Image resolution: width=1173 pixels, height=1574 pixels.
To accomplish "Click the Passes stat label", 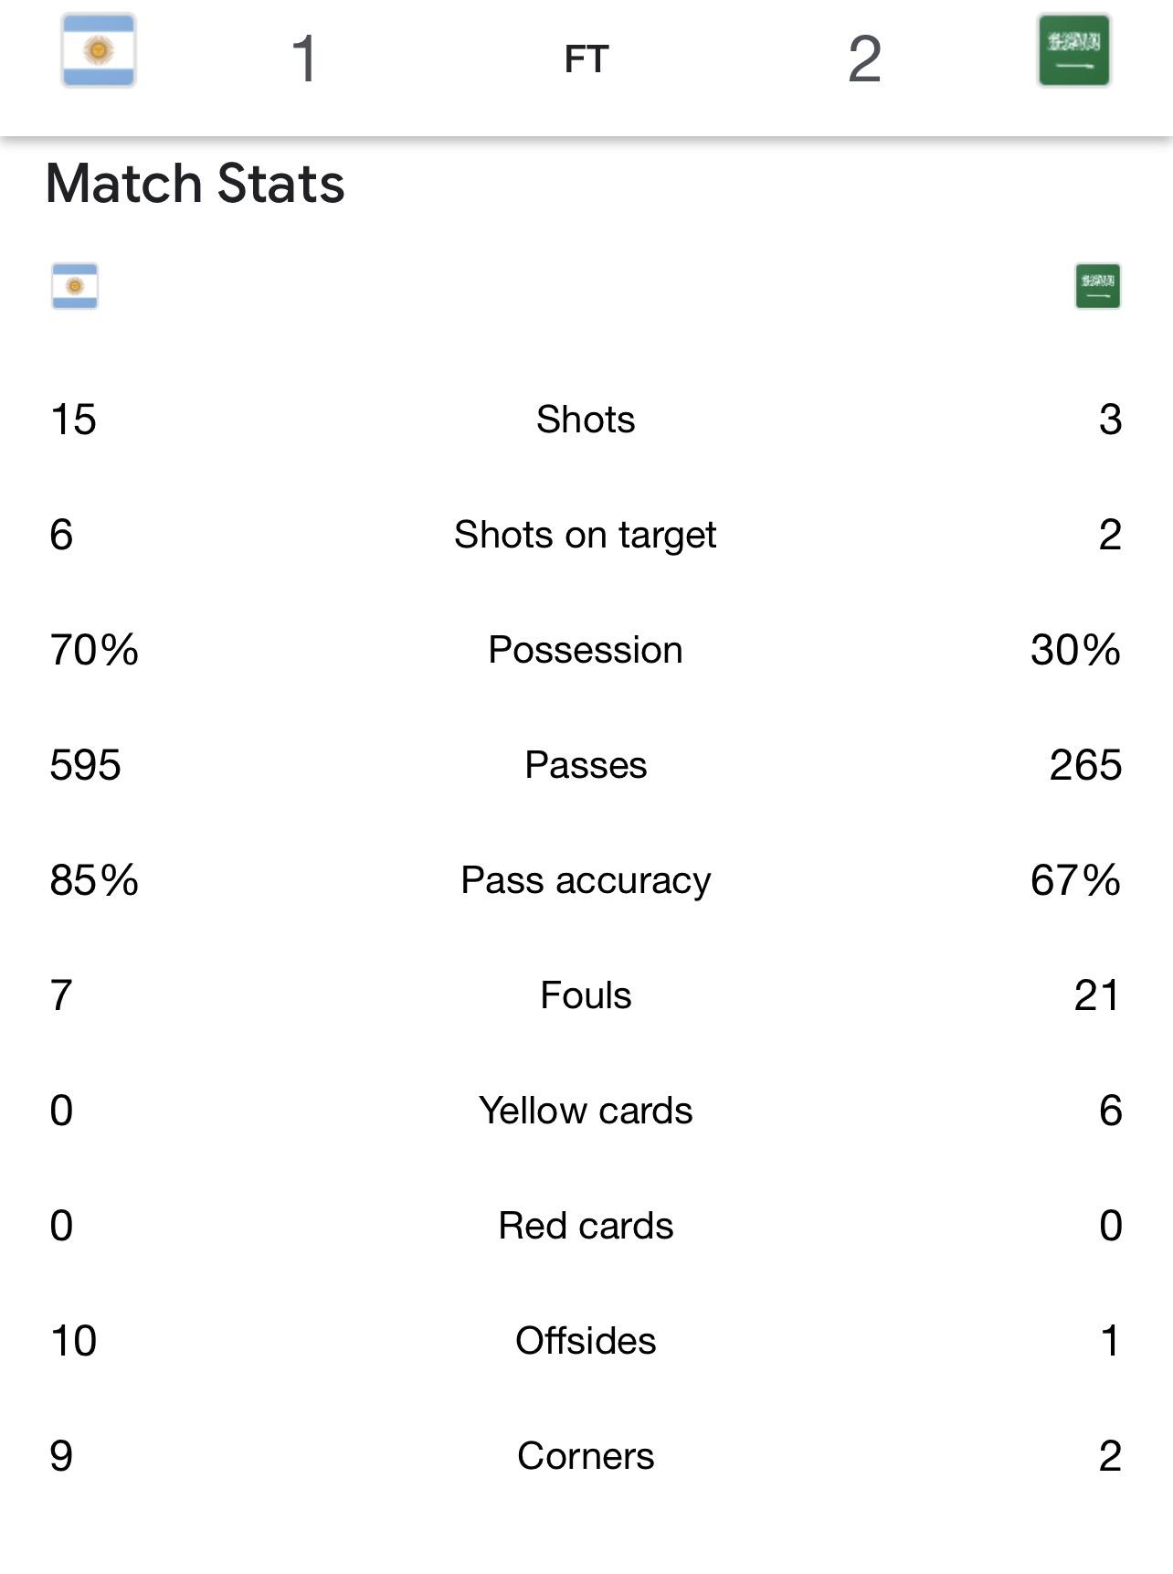I will pyautogui.click(x=586, y=765).
